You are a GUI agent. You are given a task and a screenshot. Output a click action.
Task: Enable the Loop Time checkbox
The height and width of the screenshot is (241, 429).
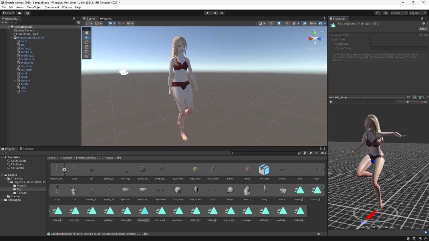point(370,40)
